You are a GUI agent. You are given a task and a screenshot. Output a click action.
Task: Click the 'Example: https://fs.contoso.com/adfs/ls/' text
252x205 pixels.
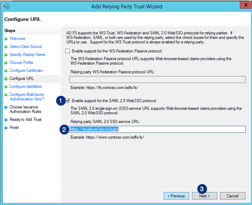coord(105,88)
